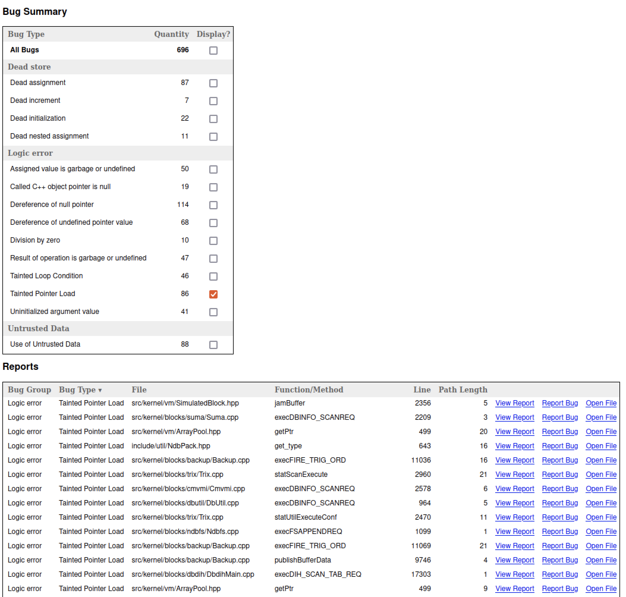Sort the table by File column

point(139,389)
